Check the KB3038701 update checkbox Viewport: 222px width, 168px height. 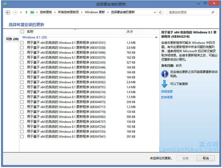click(22, 87)
